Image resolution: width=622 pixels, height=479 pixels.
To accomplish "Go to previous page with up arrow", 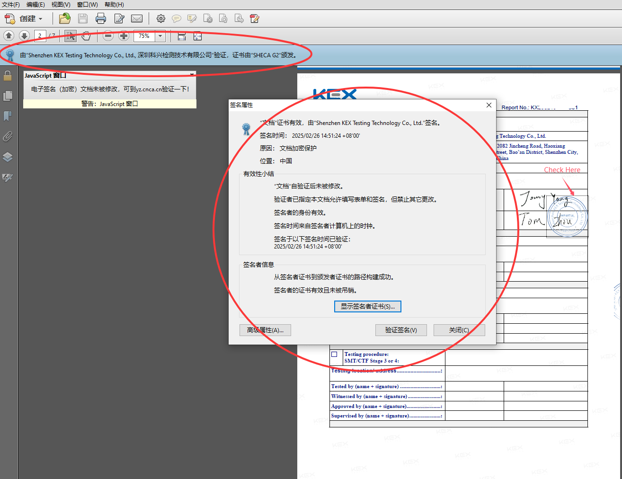I will [x=9, y=36].
